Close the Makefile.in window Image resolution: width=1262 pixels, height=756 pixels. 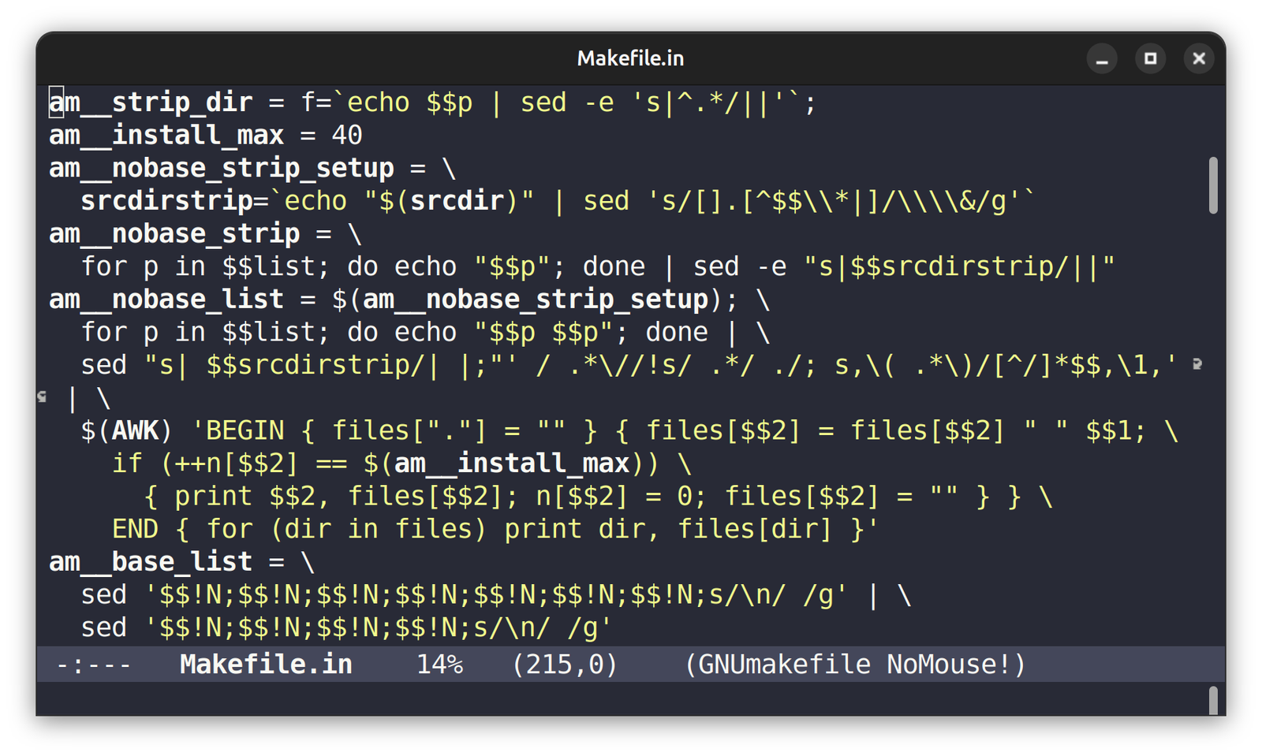1199,59
